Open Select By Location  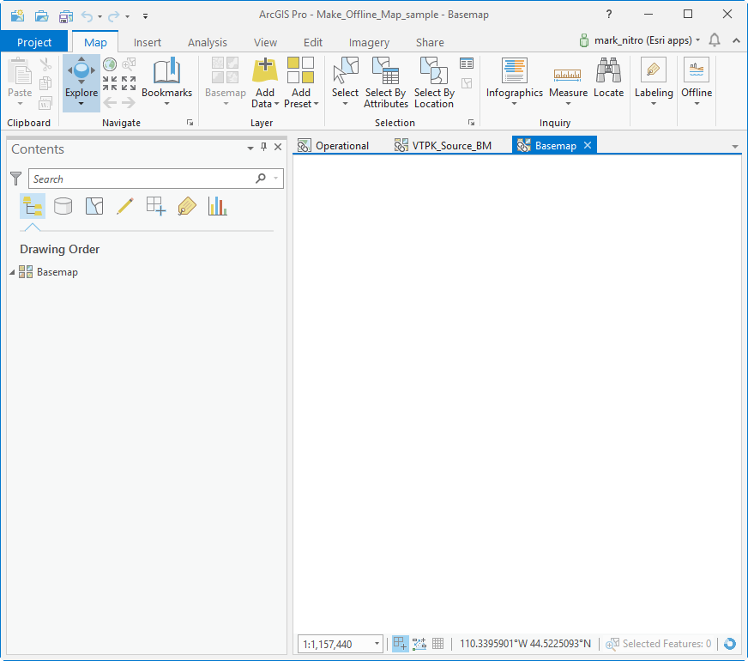point(434,82)
